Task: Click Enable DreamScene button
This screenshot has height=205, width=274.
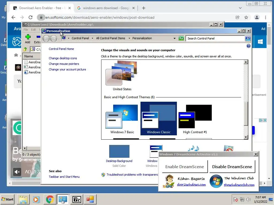Action: (x=185, y=167)
